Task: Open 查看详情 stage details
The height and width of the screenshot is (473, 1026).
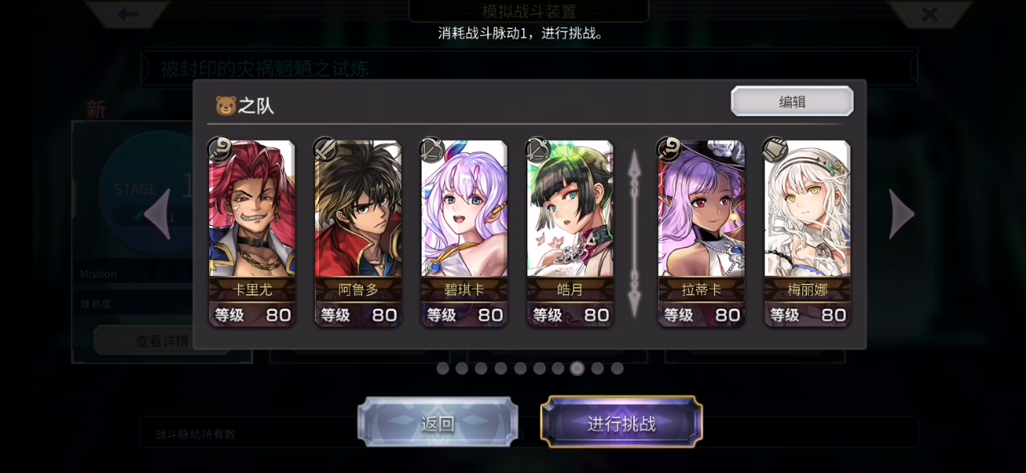Action: (x=162, y=341)
